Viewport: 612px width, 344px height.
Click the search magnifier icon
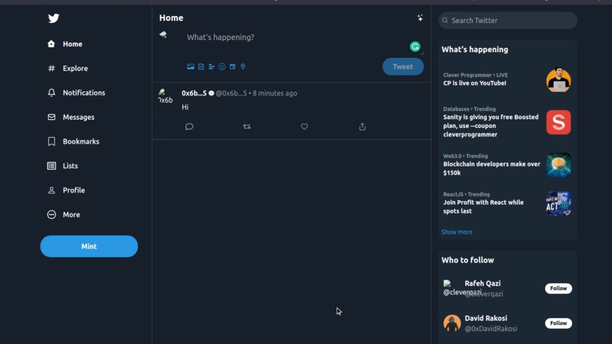click(x=445, y=21)
